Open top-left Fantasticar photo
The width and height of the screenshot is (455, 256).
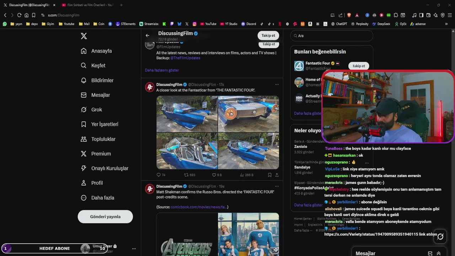[x=187, y=114]
